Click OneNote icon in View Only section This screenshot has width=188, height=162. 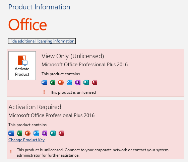[x=78, y=82]
